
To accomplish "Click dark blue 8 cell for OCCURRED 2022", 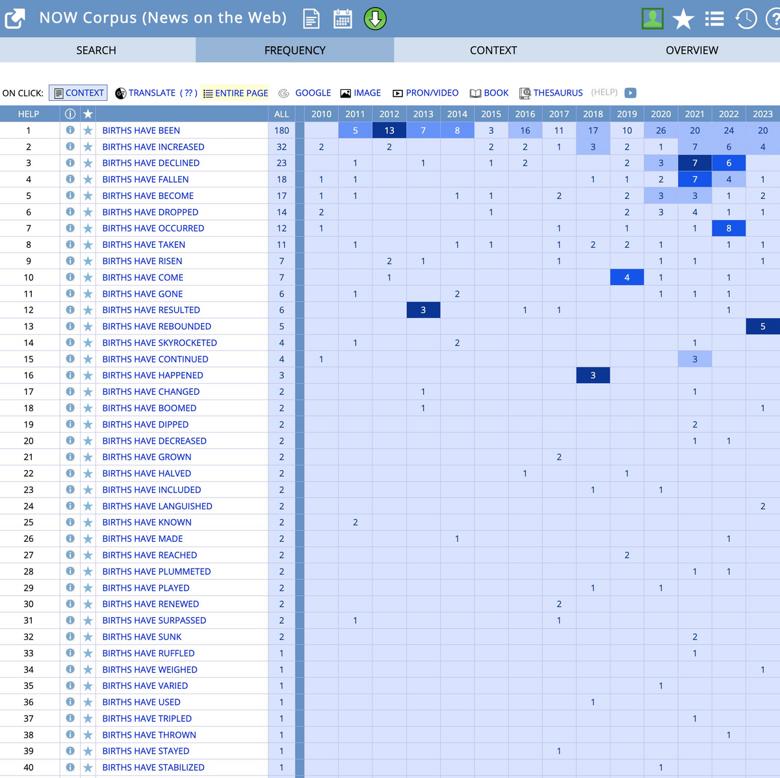I will tap(729, 228).
